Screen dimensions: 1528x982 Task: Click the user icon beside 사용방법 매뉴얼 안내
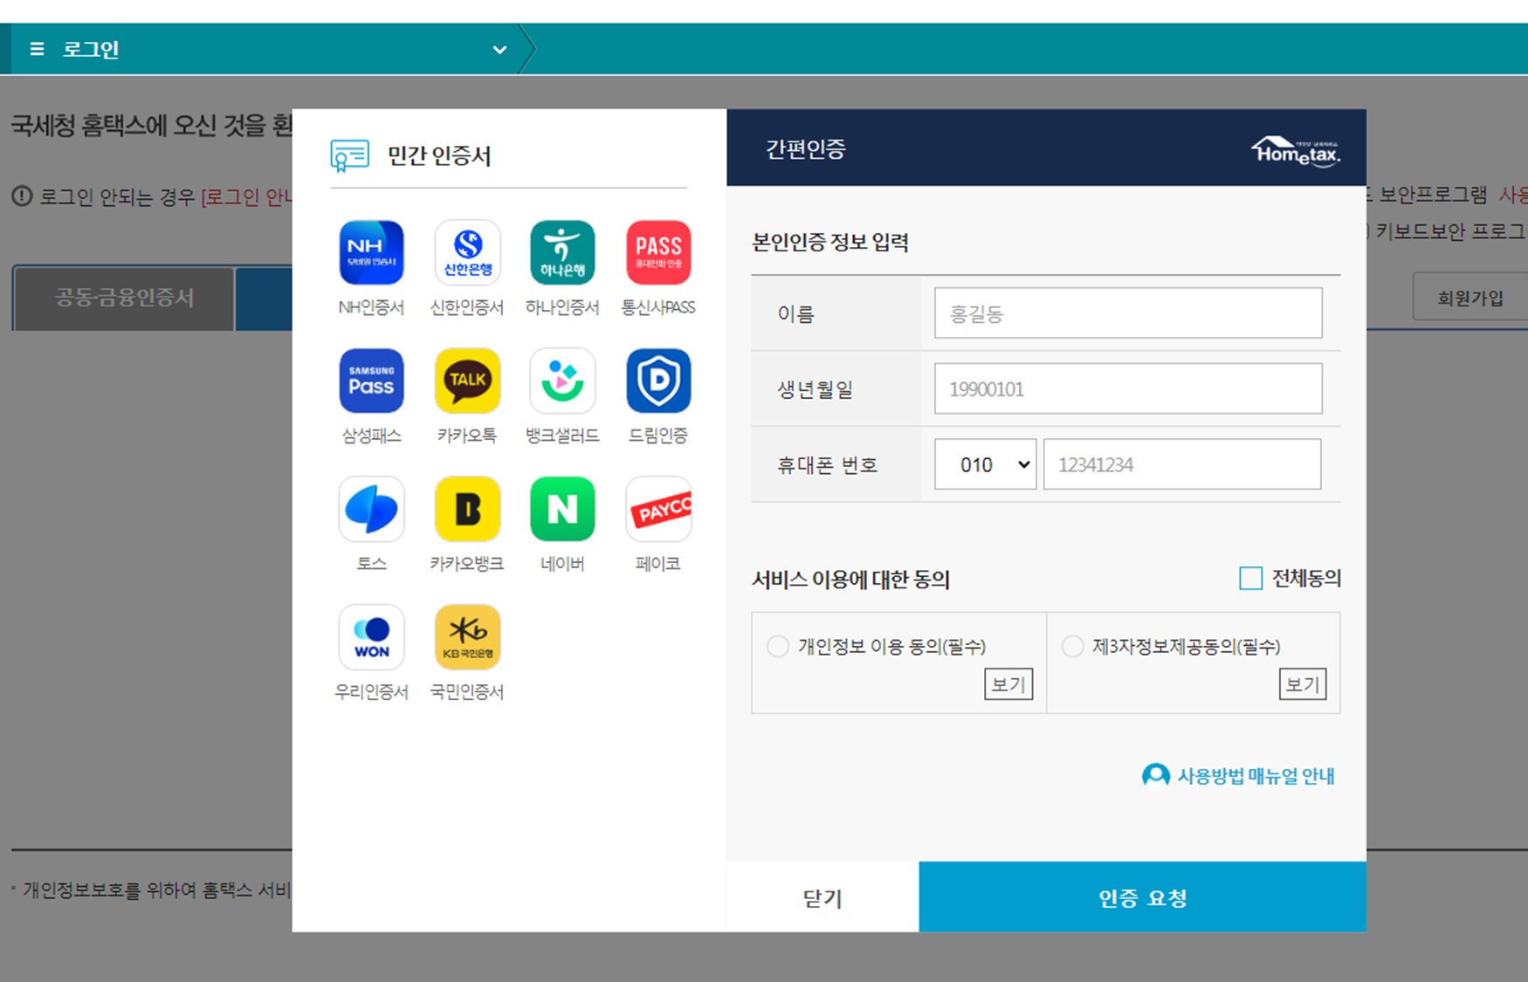pos(1155,776)
